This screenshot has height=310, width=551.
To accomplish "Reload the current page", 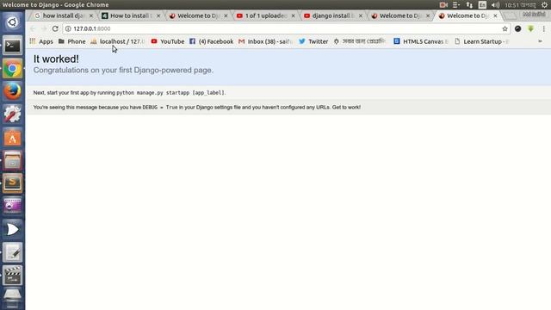I will (55, 28).
